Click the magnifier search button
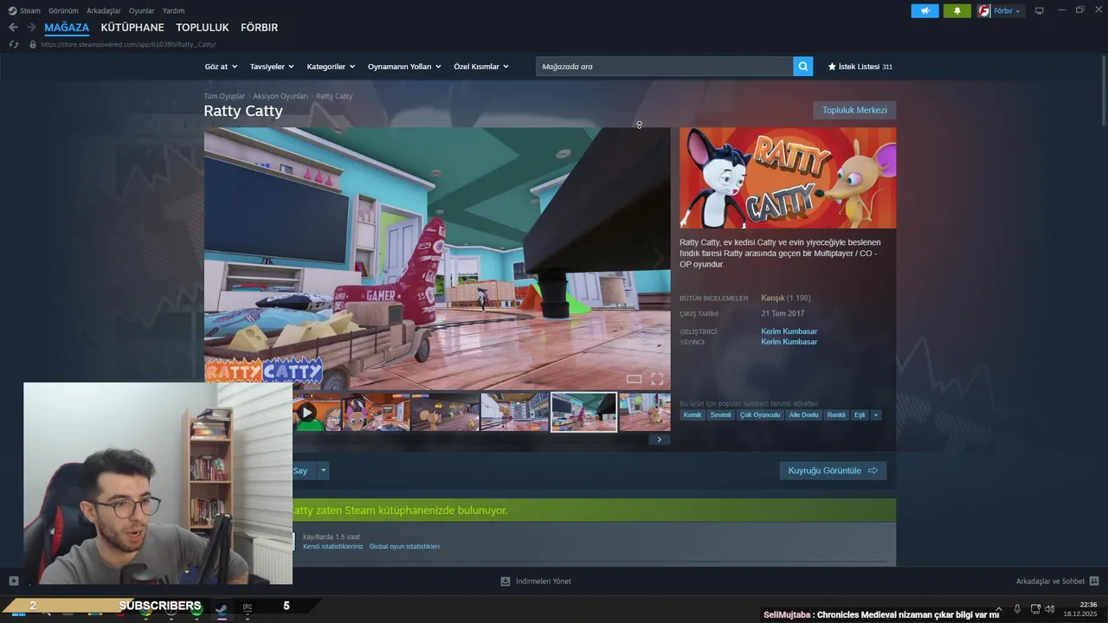This screenshot has width=1108, height=623. 803,67
